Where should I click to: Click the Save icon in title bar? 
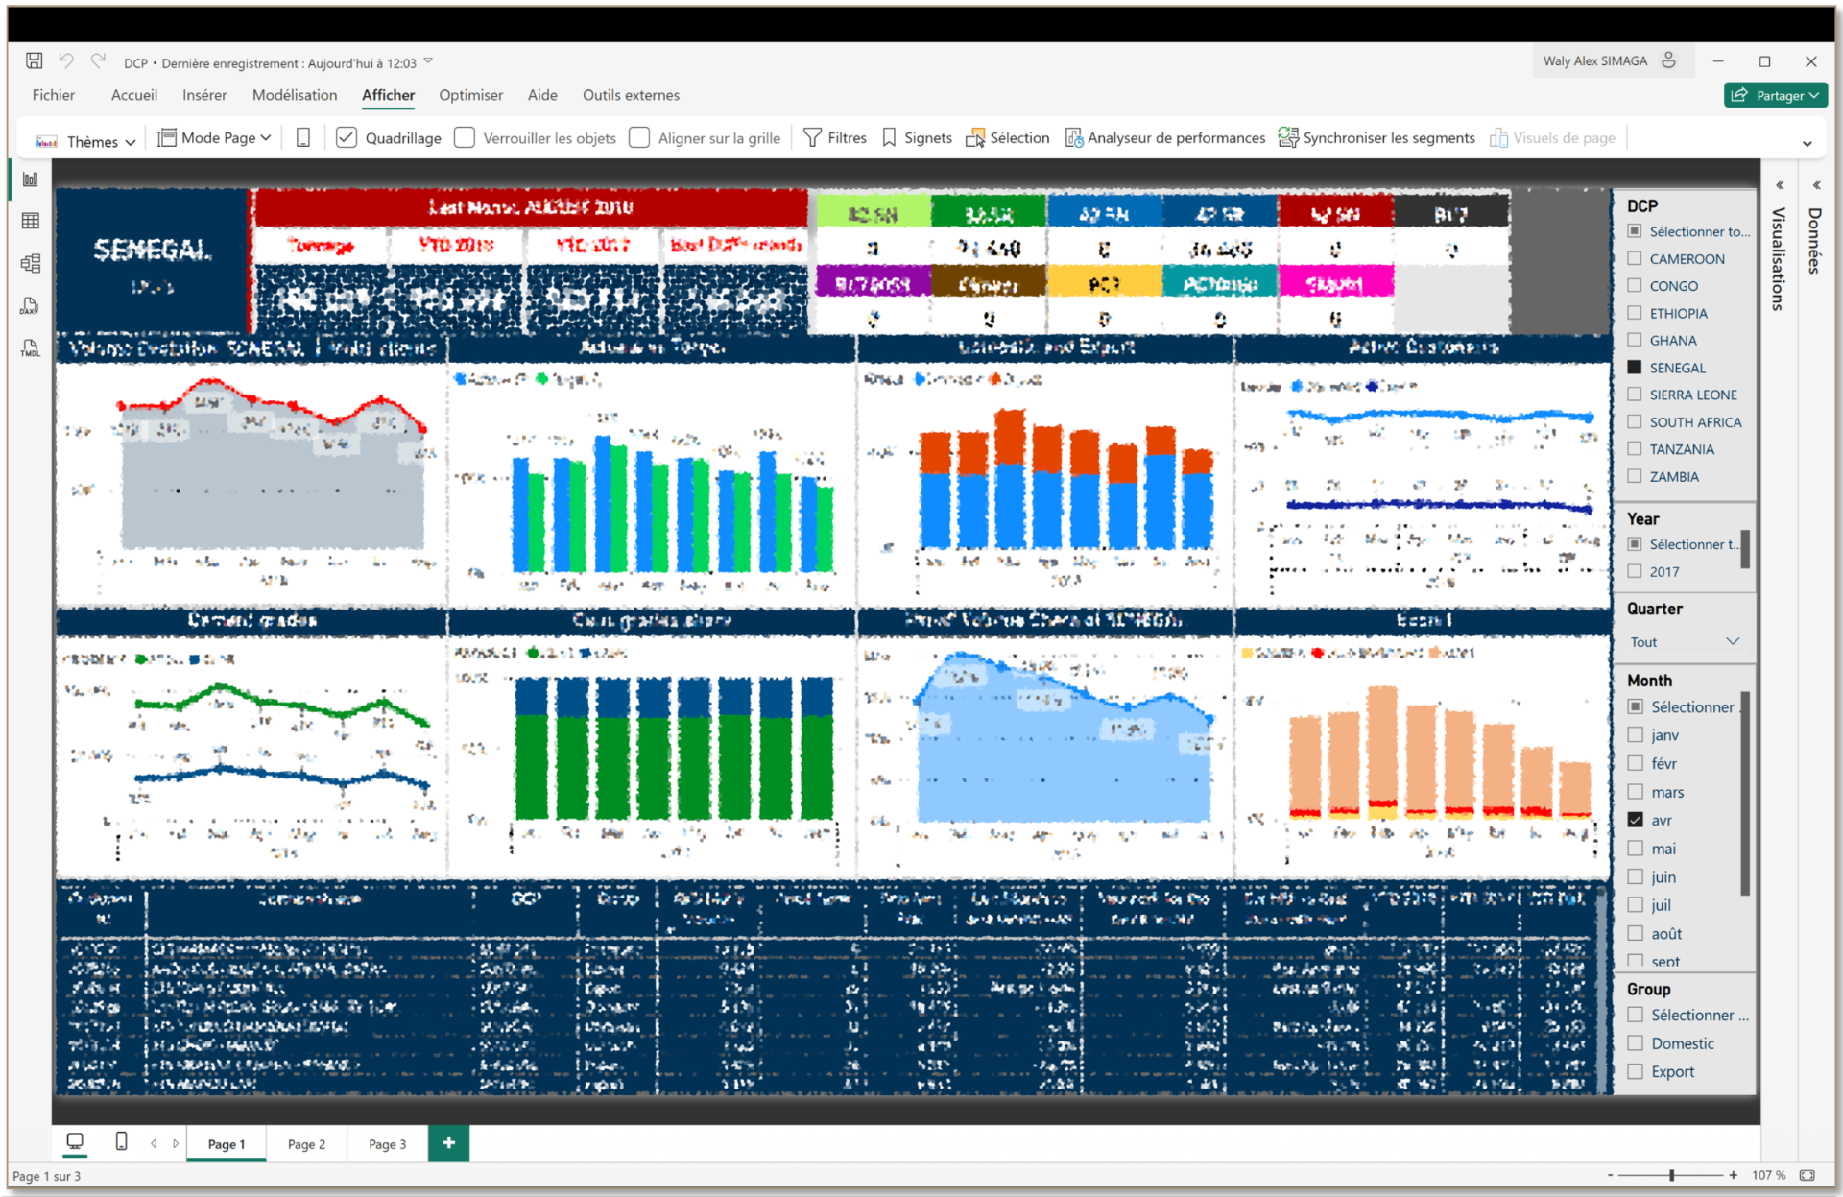coord(34,61)
